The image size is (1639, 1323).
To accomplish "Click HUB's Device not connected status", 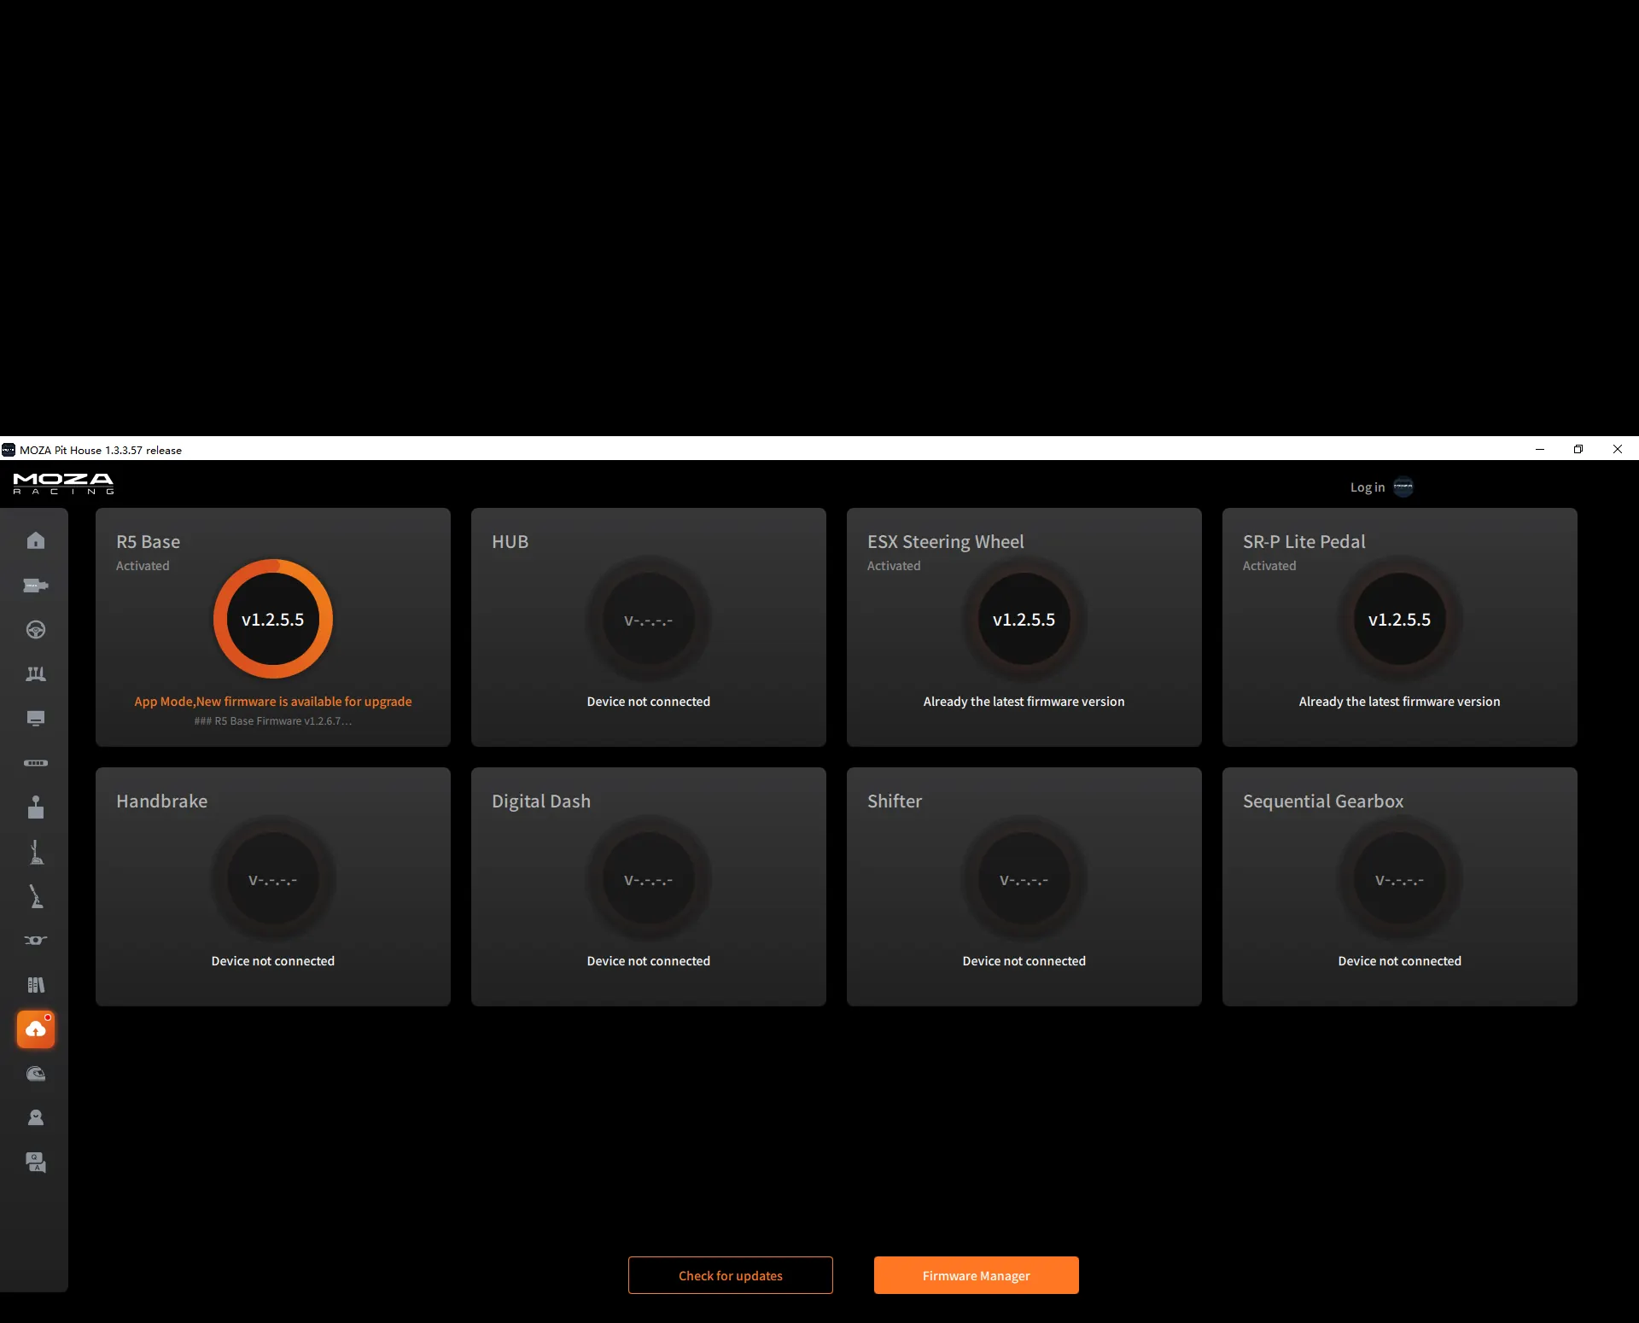I will [649, 702].
